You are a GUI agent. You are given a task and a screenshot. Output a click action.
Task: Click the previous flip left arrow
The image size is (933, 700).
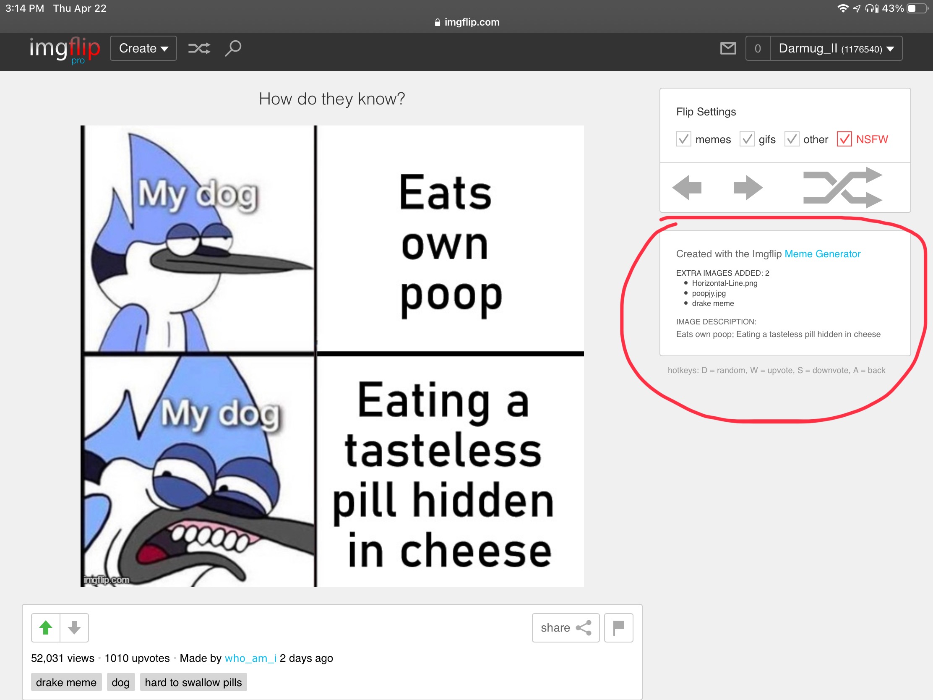pyautogui.click(x=687, y=187)
